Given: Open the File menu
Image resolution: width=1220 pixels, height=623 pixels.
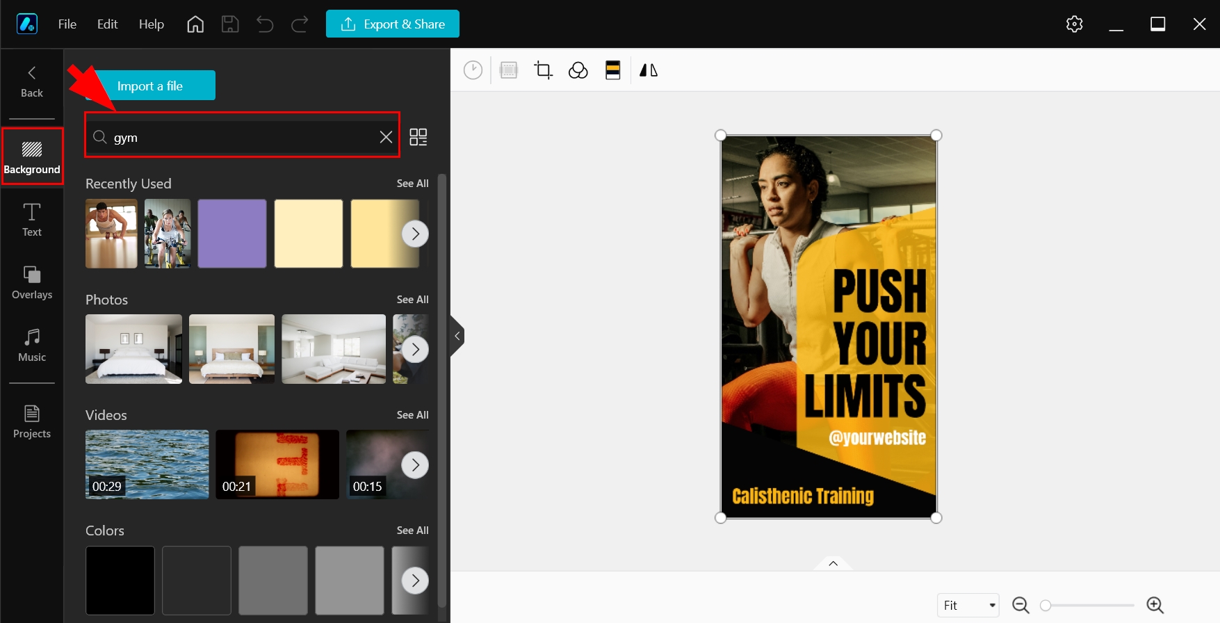Looking at the screenshot, I should coord(67,24).
